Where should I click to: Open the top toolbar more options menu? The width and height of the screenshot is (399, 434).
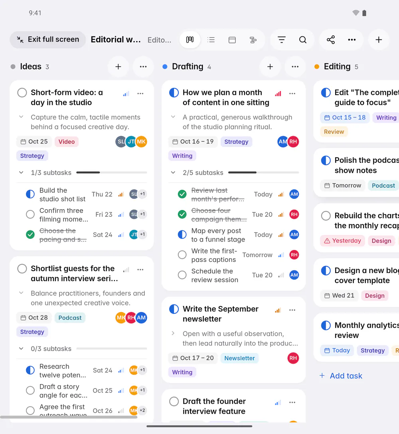[352, 40]
